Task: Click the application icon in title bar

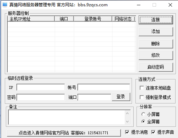Action: pos(5,5)
